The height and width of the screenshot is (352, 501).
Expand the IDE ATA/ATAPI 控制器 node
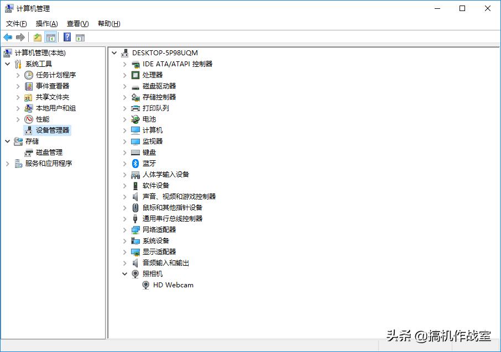click(x=124, y=64)
